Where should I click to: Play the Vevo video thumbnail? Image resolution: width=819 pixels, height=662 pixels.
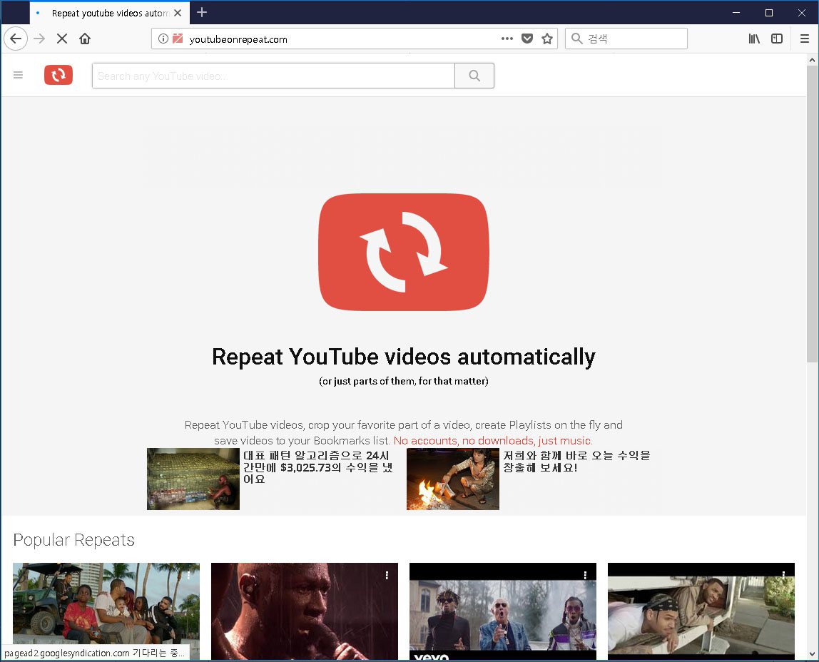coord(502,611)
